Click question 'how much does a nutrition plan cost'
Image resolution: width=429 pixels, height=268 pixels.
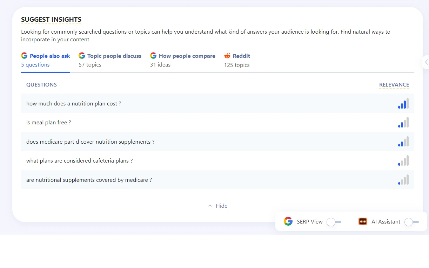point(74,104)
